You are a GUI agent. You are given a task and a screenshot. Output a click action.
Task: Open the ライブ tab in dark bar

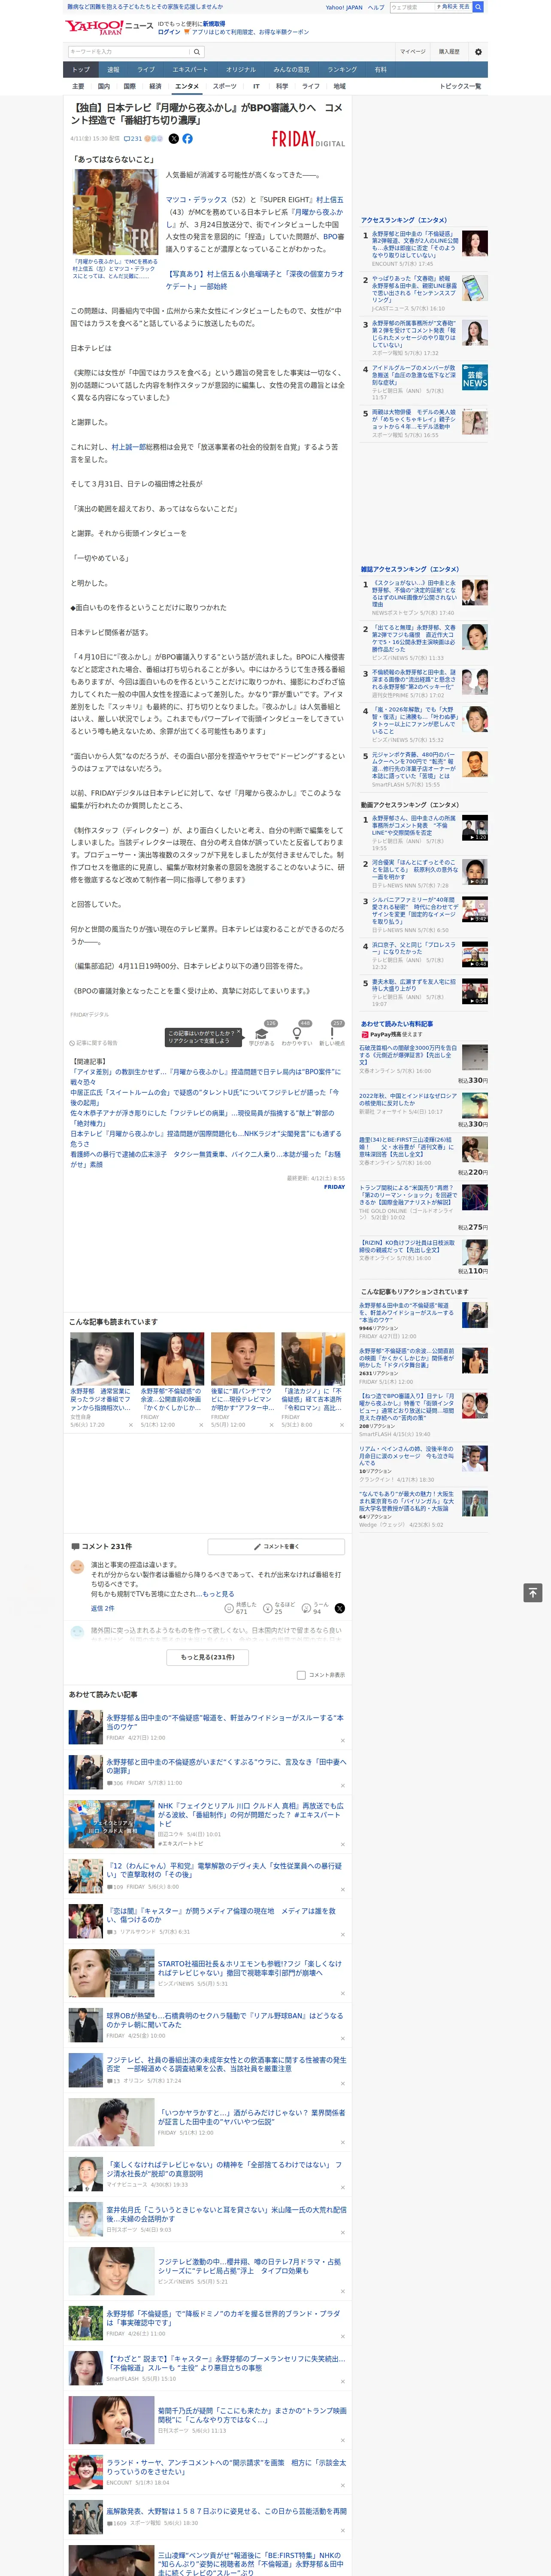[146, 70]
